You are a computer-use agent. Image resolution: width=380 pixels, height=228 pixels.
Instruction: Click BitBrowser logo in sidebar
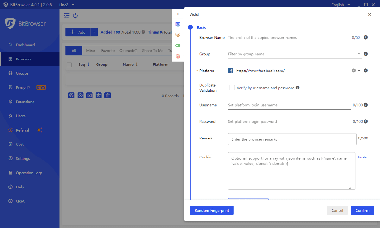[10, 23]
